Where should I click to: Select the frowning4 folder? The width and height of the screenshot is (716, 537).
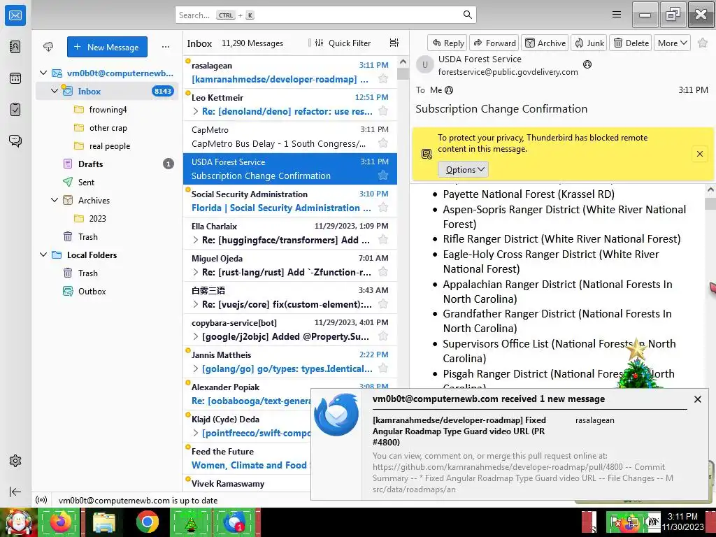tap(107, 110)
